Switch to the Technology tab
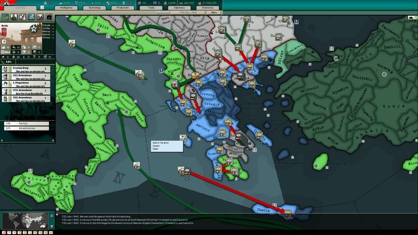The width and height of the screenshot is (418, 235). (94, 7)
